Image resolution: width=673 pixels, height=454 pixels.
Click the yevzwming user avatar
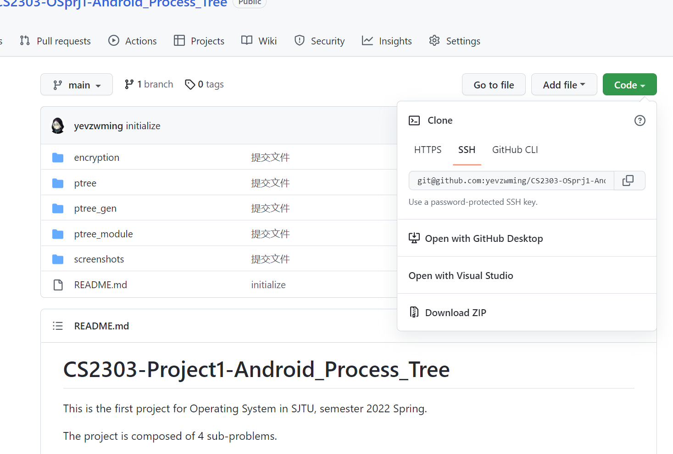pyautogui.click(x=58, y=126)
